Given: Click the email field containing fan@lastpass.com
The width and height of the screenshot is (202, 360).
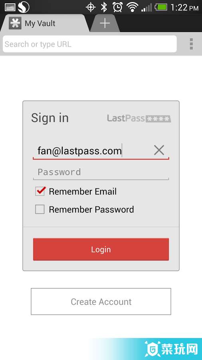Looking at the screenshot, I should tap(93, 151).
